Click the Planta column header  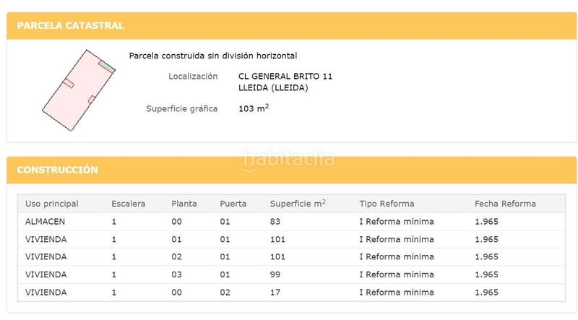tap(184, 204)
